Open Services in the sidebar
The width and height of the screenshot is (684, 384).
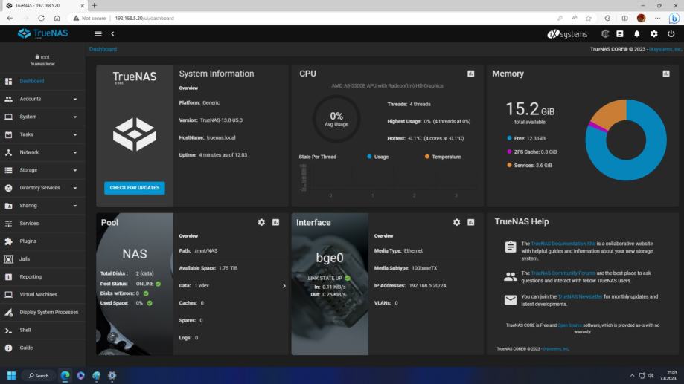point(42,224)
